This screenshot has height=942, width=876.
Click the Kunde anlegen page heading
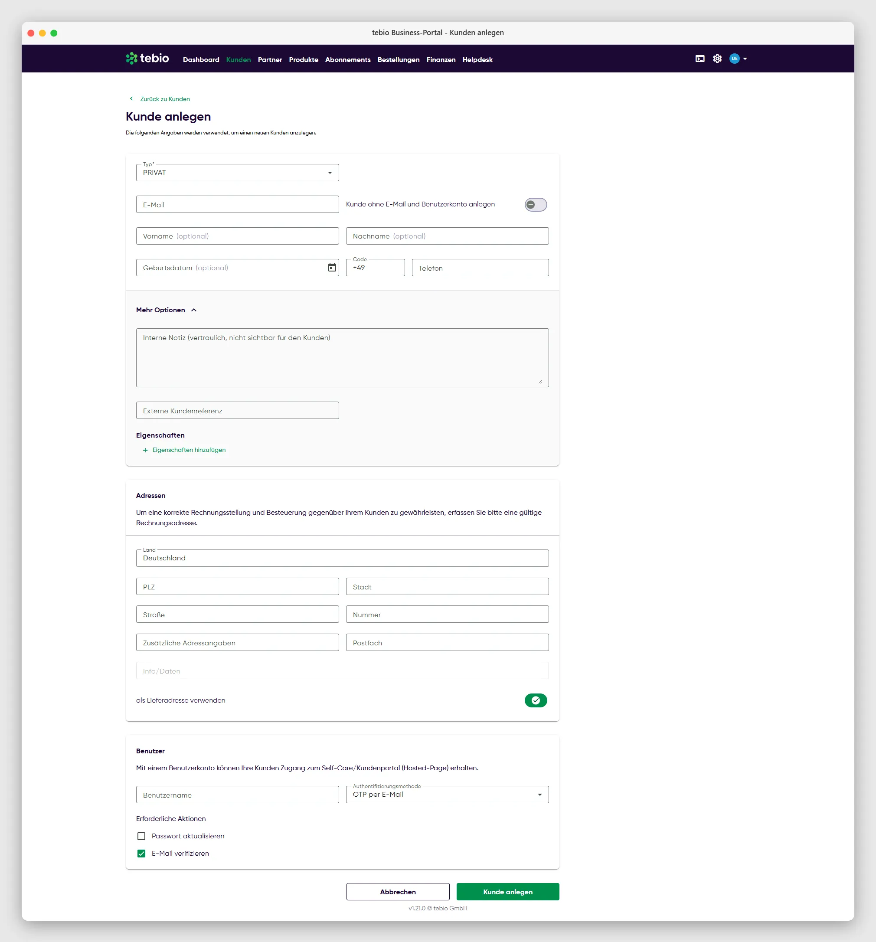click(x=168, y=117)
